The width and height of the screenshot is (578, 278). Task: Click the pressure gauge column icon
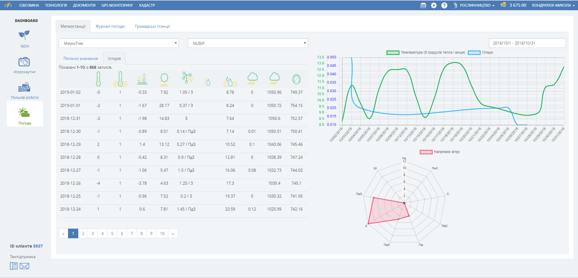coord(296,79)
